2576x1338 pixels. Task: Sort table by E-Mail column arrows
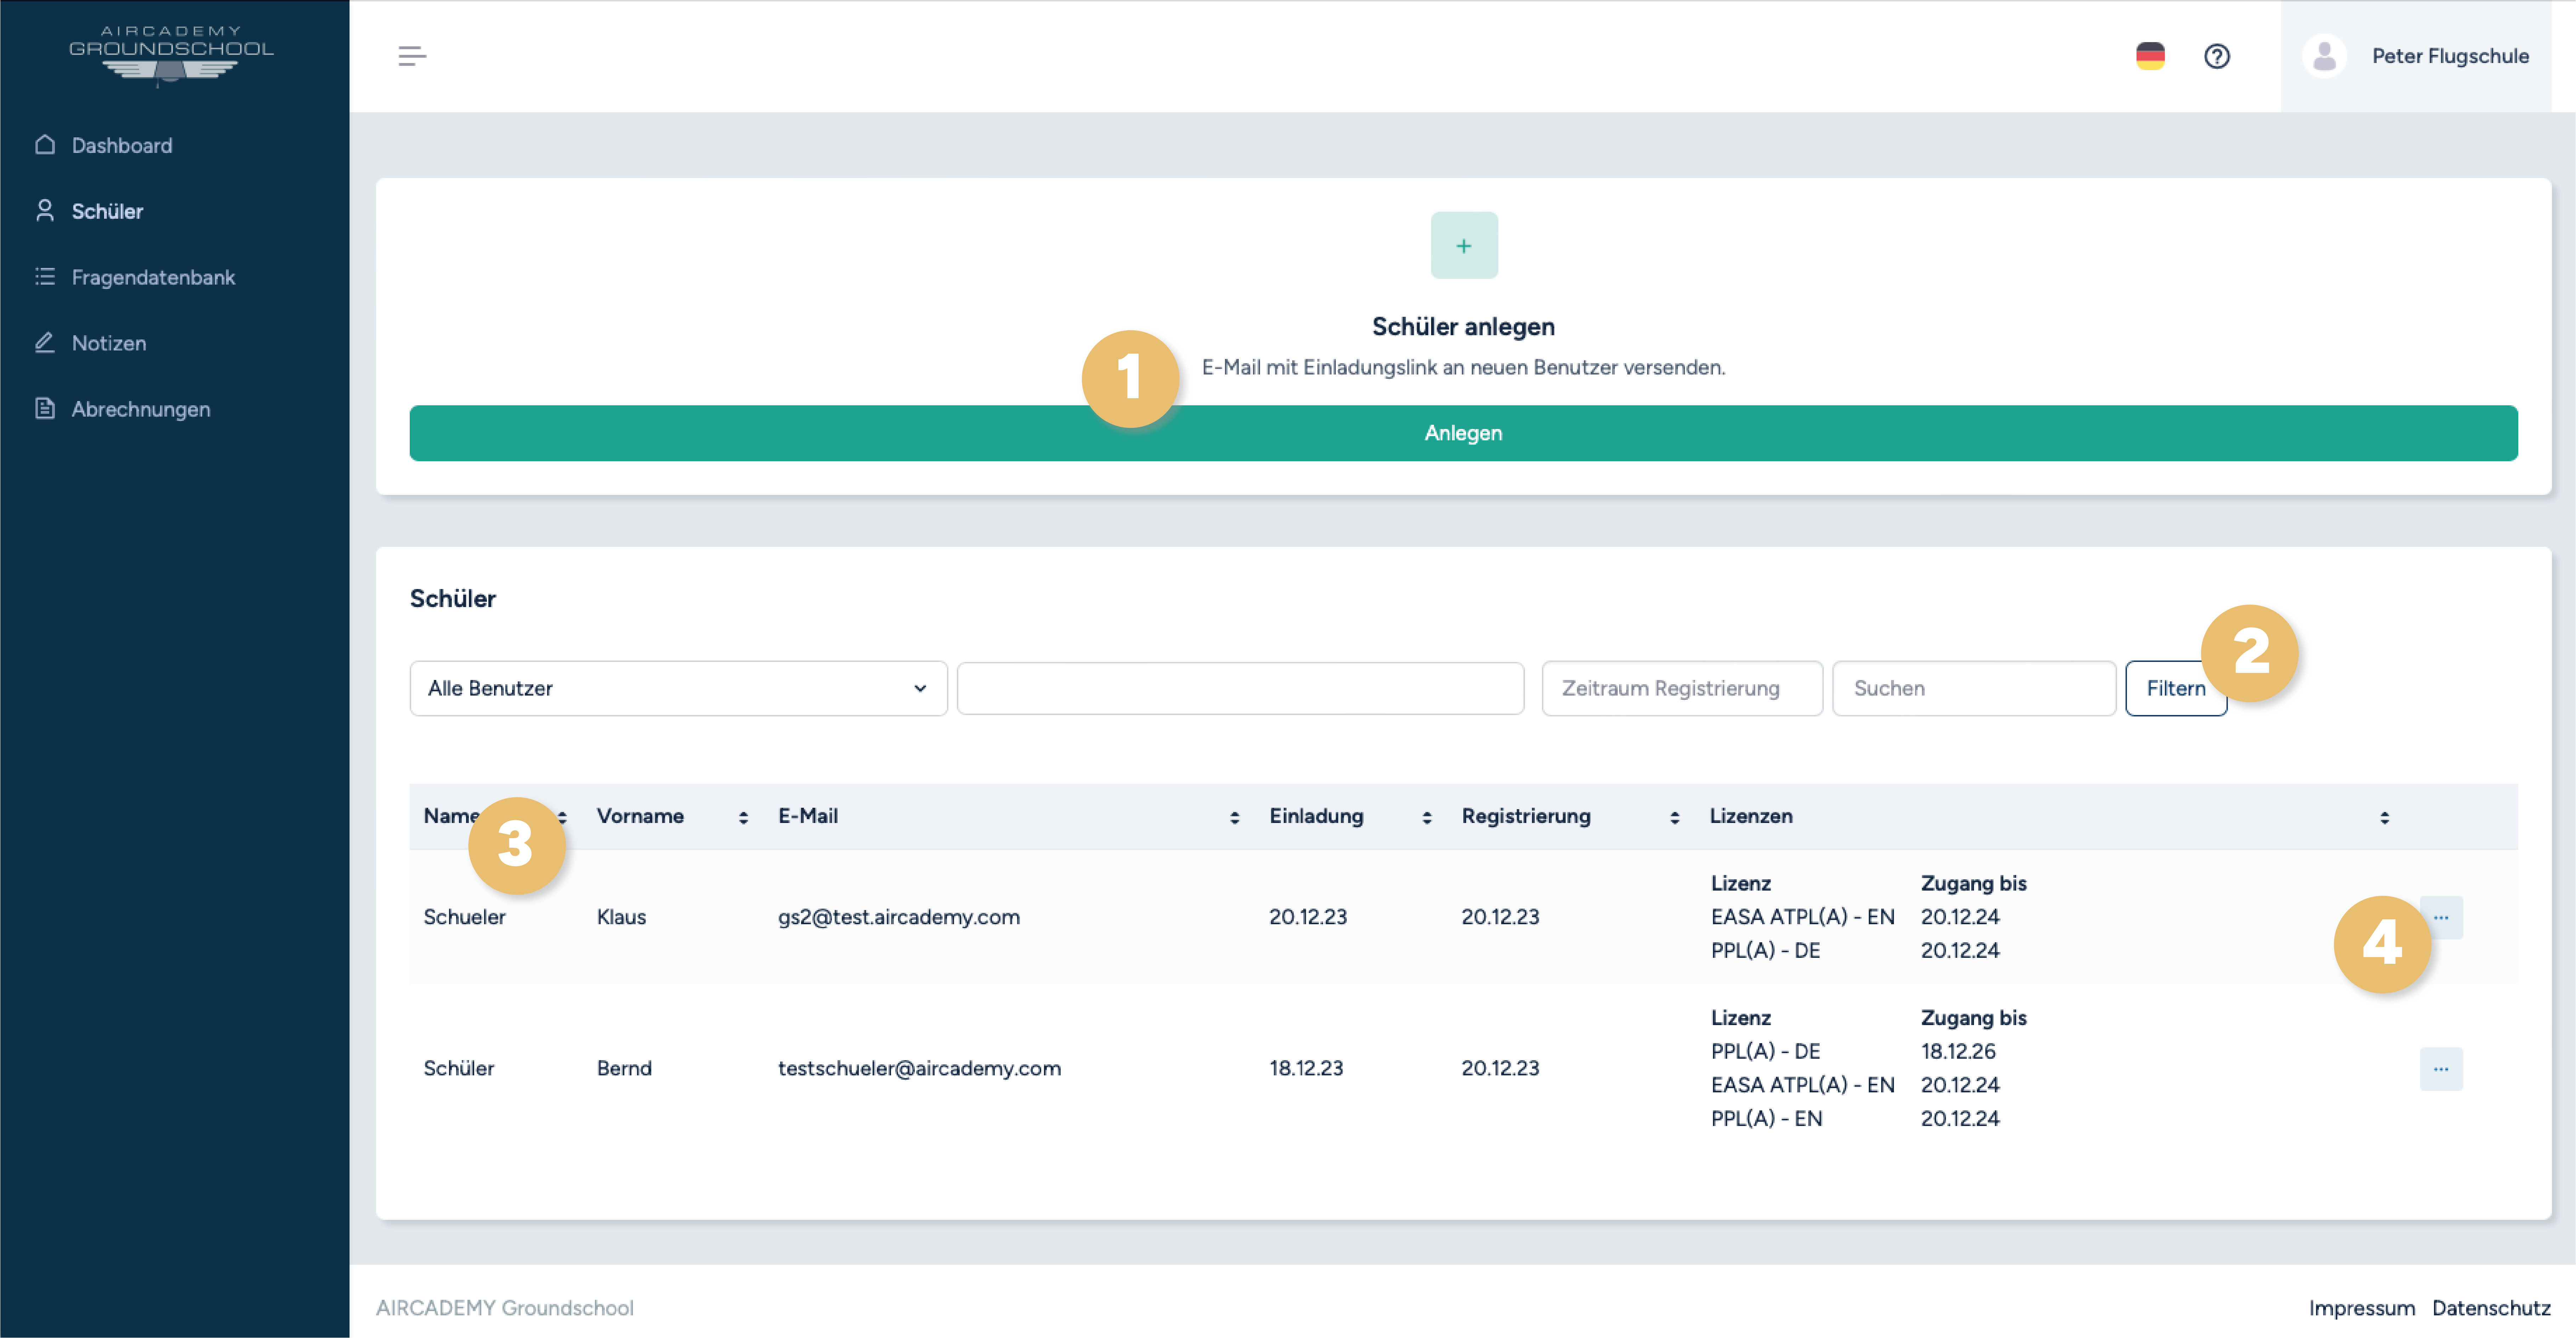click(1234, 817)
